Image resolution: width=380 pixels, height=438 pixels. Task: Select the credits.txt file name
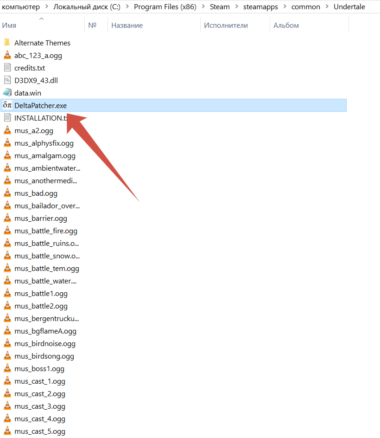coord(30,68)
